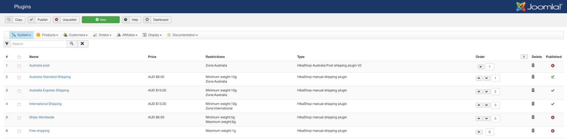Expand the System dropdown menu

click(22, 35)
